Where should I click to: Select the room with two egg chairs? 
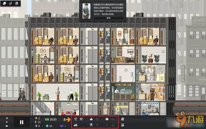tap(151, 55)
